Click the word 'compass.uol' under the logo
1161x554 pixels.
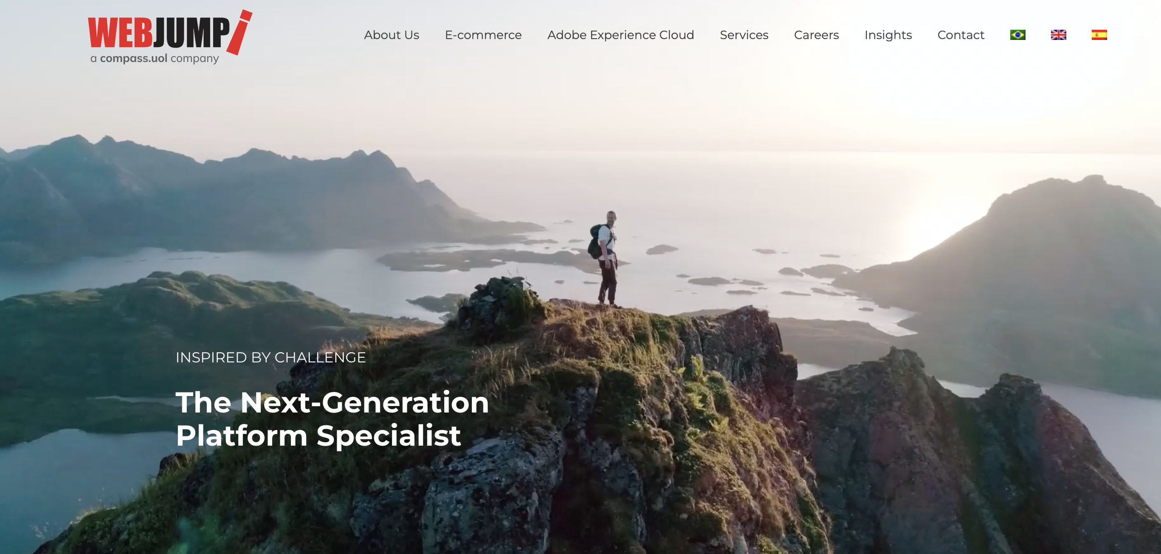134,59
